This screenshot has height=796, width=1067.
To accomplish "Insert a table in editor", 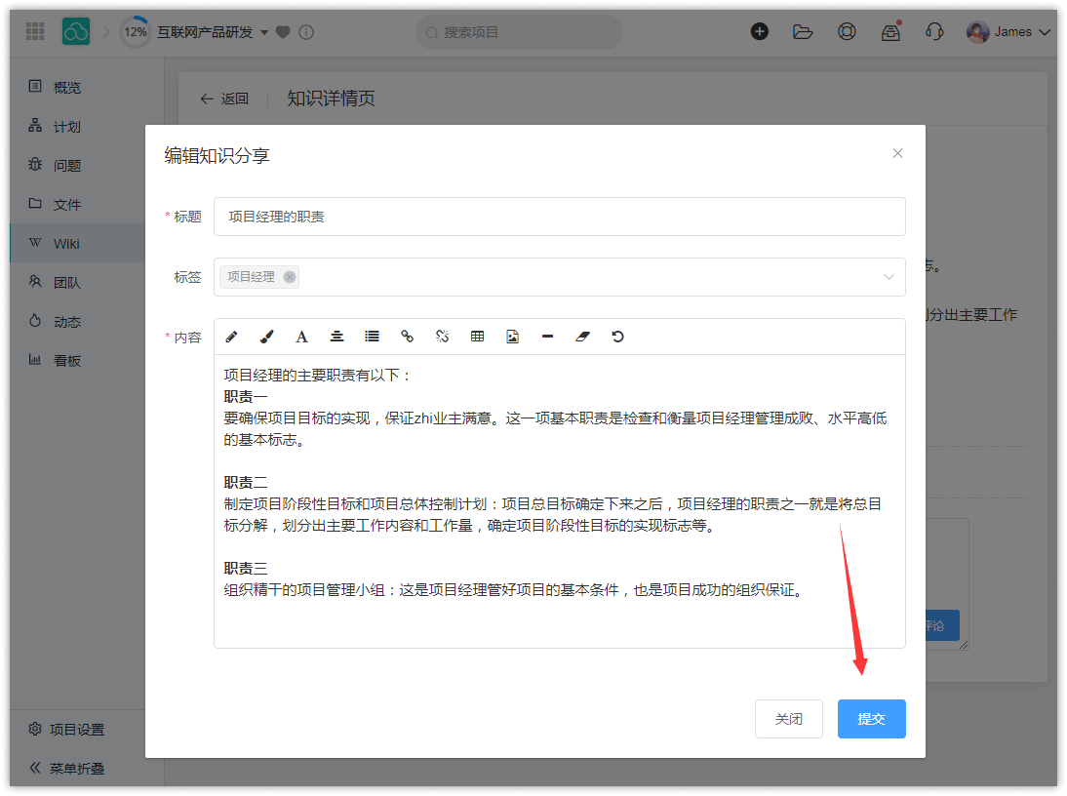I will (478, 337).
